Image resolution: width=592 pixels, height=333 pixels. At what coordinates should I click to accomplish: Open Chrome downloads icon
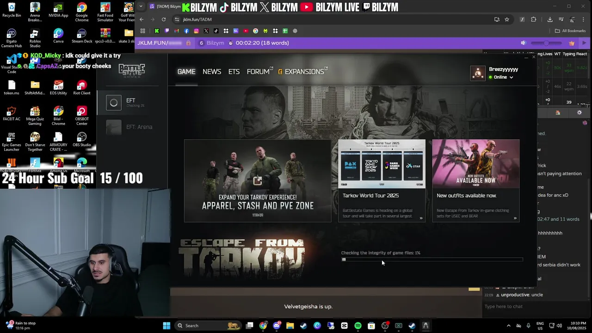[x=550, y=19]
